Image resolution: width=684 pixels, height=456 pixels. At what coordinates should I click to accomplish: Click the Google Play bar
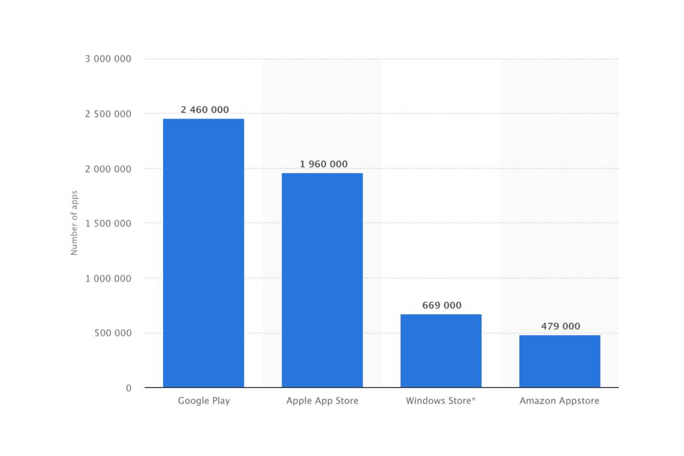pyautogui.click(x=203, y=253)
